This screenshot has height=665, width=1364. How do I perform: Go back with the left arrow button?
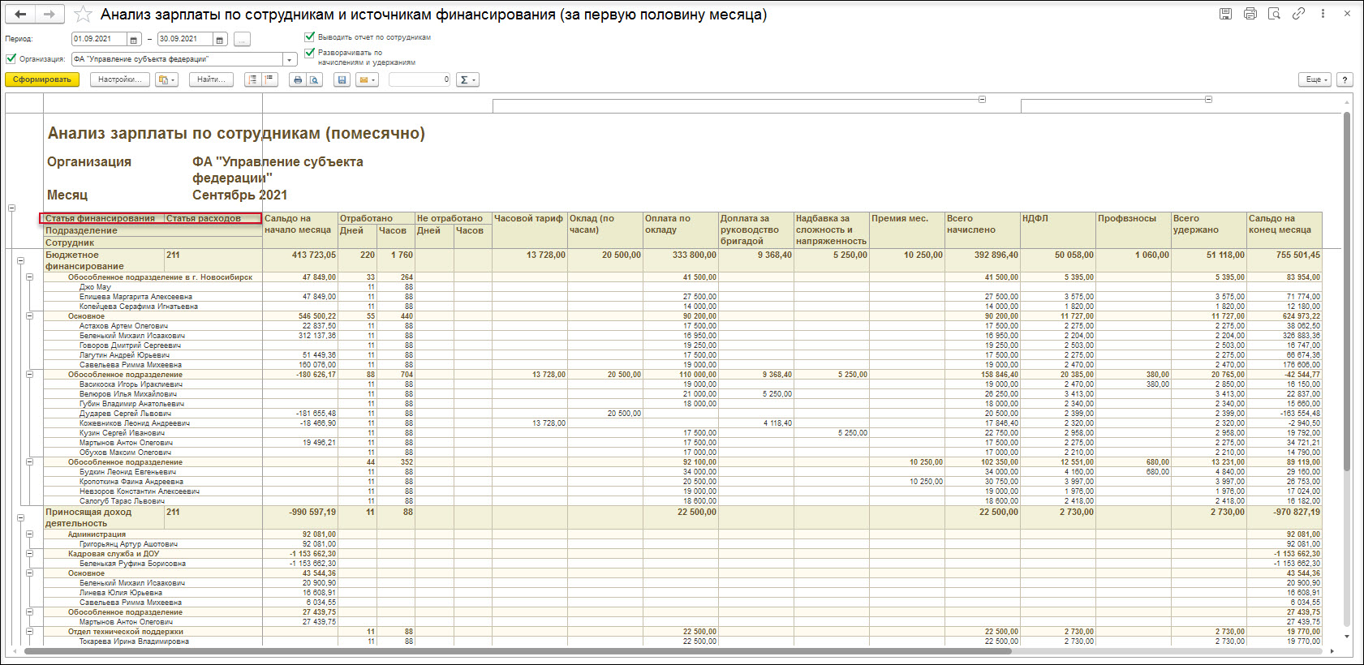click(21, 14)
